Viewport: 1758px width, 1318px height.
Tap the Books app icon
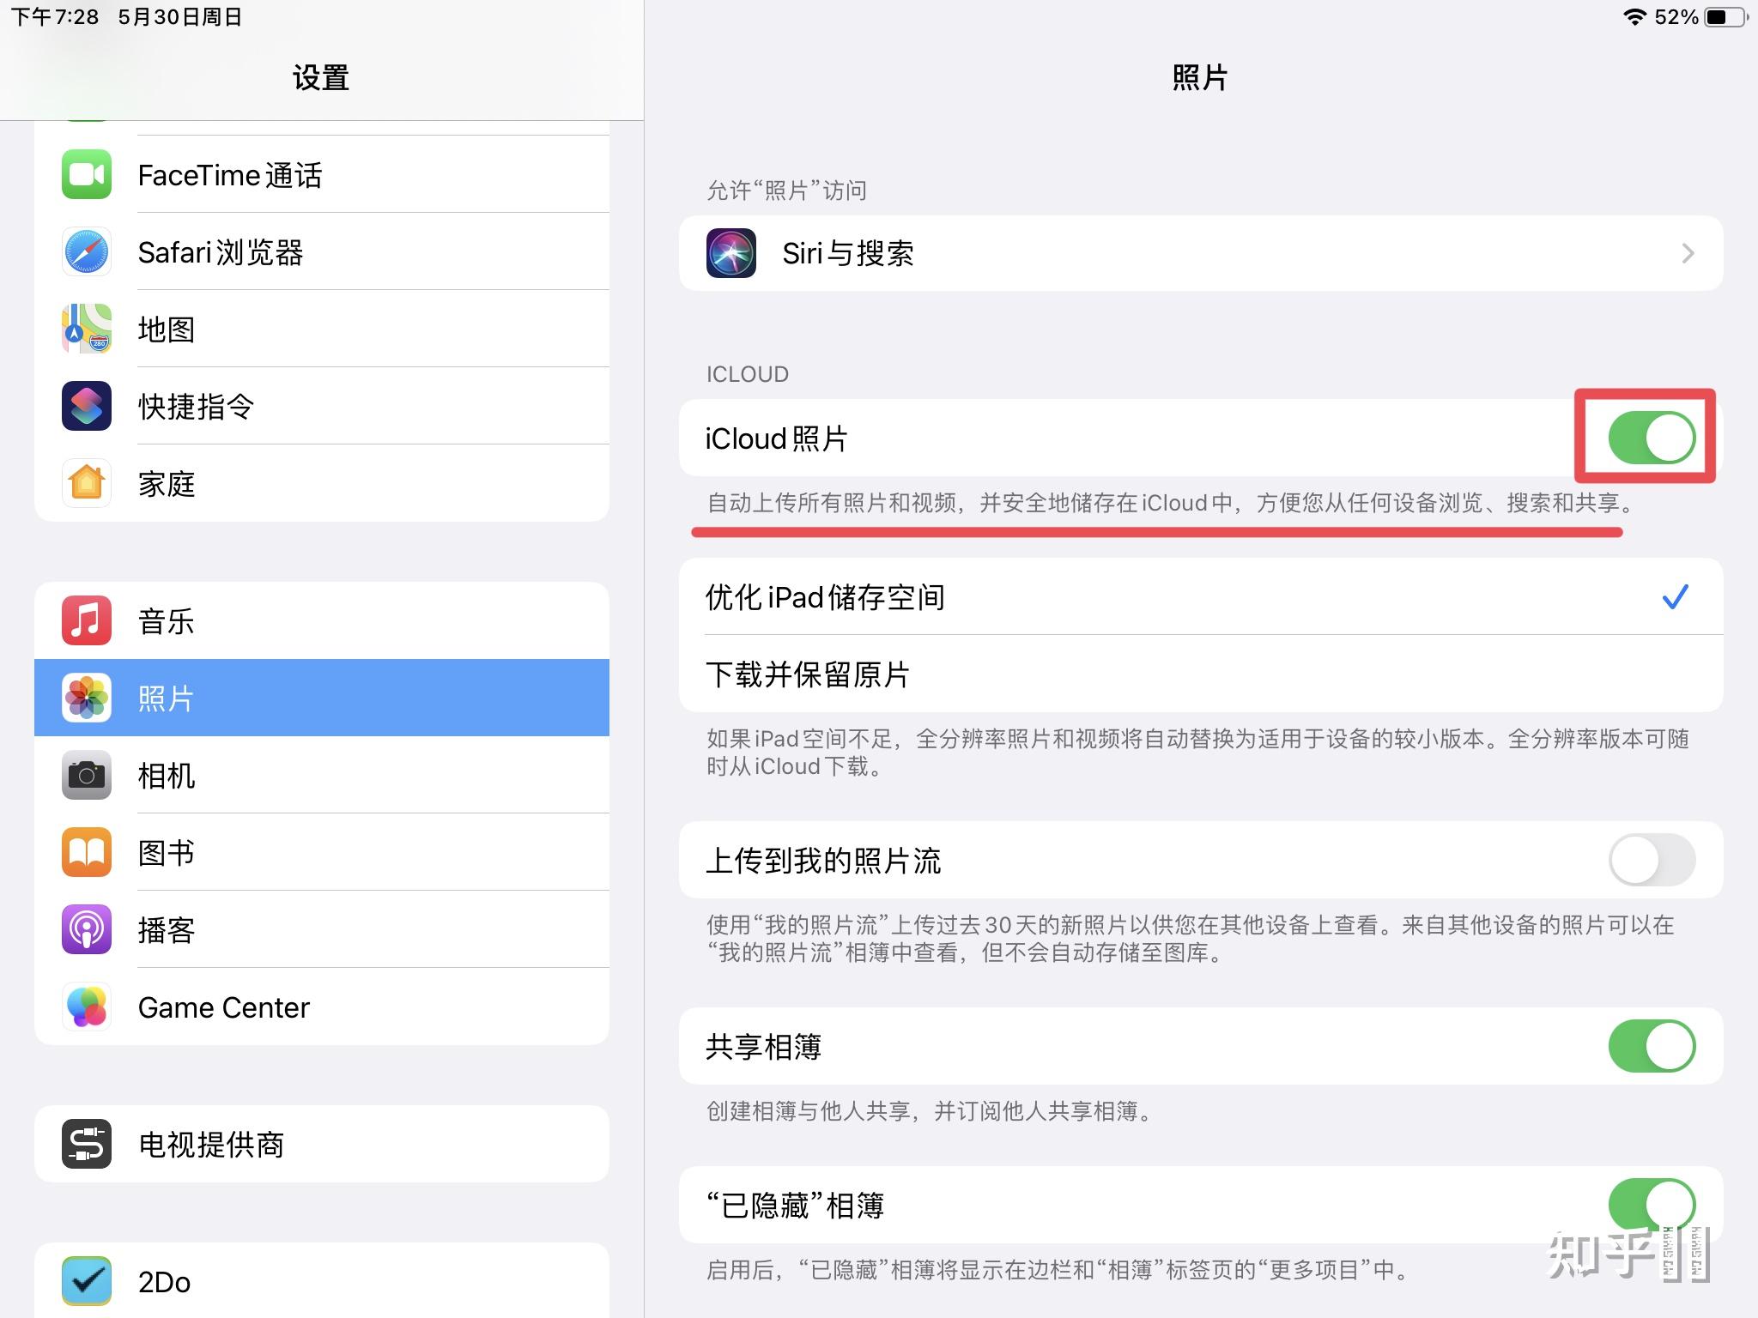coord(87,852)
